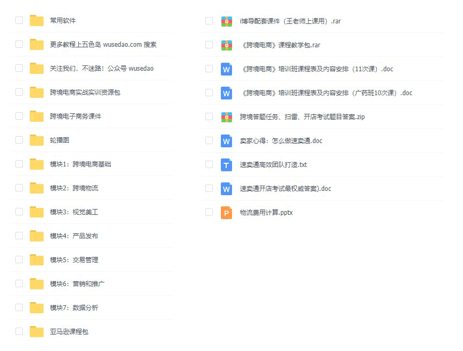Select checkbox of 卖家心得：怎么做速卖通.doc
Viewport: 463px width, 351px height.
[x=209, y=140]
